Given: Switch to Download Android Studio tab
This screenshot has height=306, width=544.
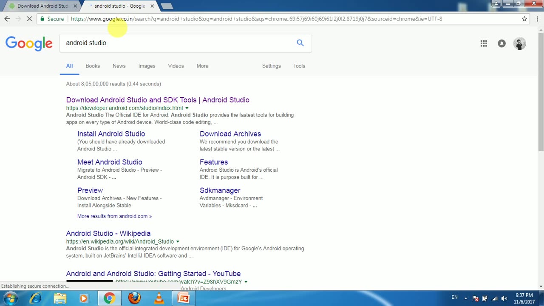Looking at the screenshot, I should 42,6.
